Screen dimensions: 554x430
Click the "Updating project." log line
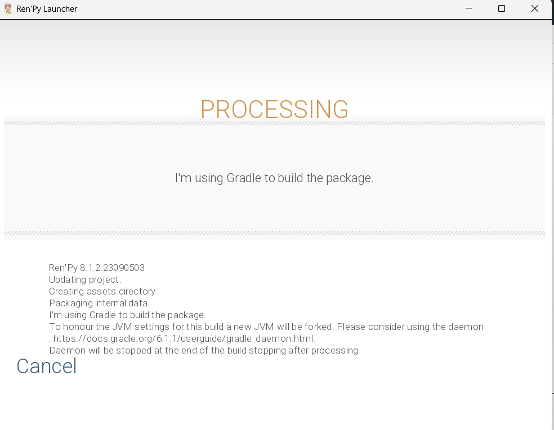(85, 280)
